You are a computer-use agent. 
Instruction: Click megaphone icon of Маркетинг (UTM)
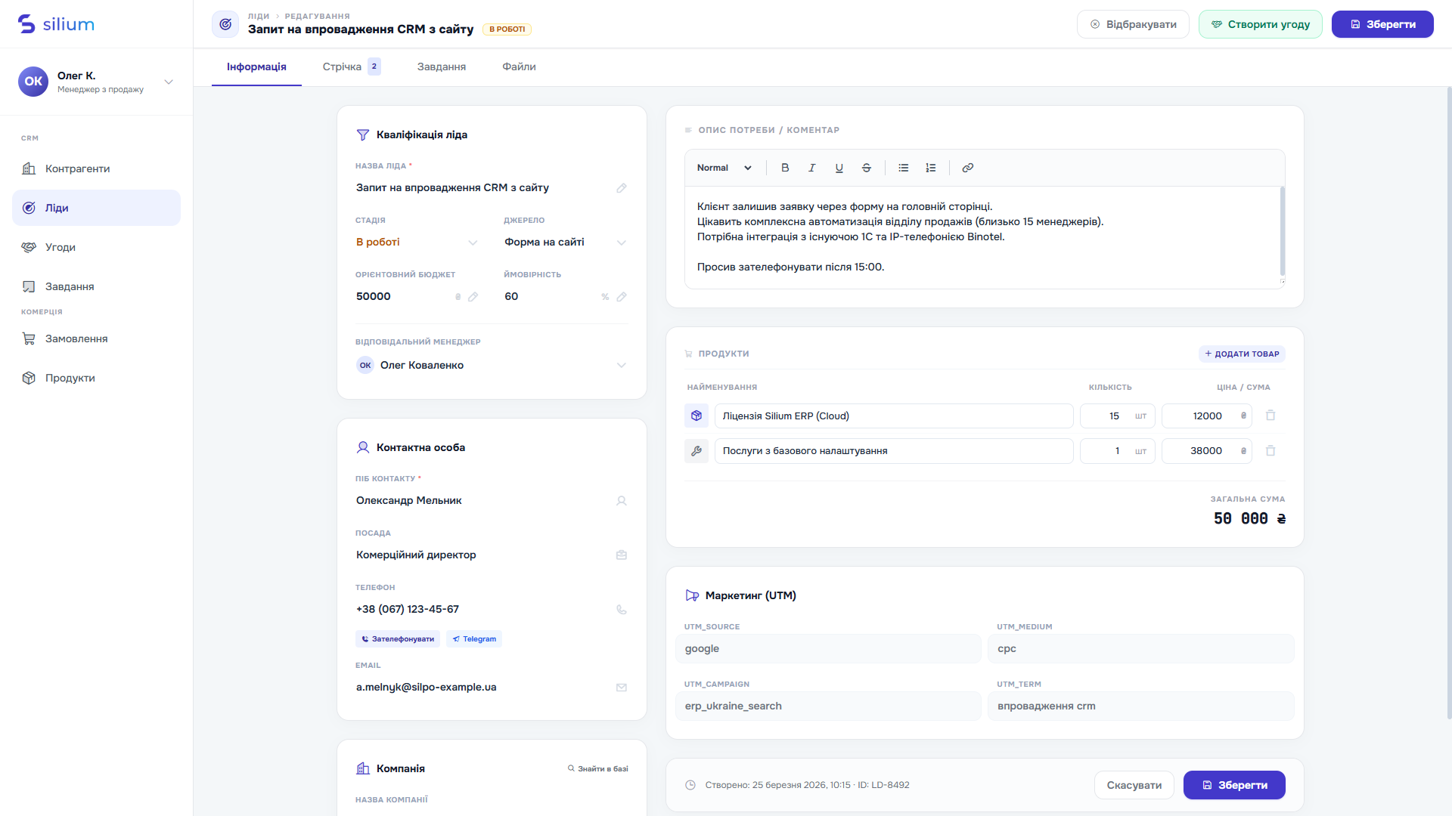pos(692,595)
